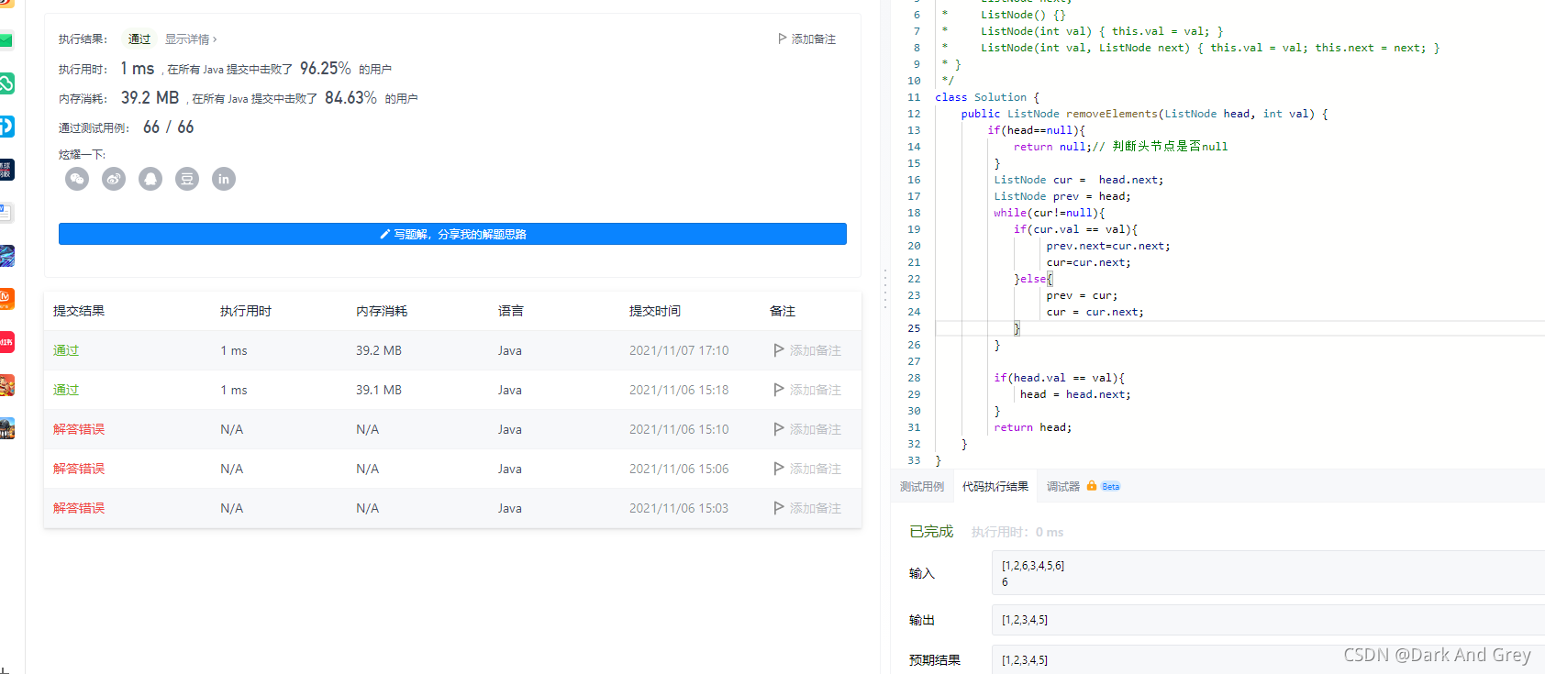Add a note to the 2021/11/07 17:10 submission
Screen dimensions: 1545x674
pyautogui.click(x=807, y=350)
